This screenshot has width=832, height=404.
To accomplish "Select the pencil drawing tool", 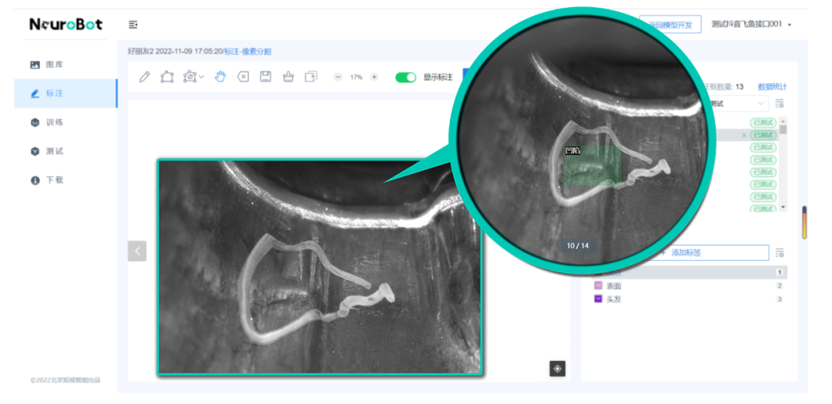I will [x=144, y=77].
